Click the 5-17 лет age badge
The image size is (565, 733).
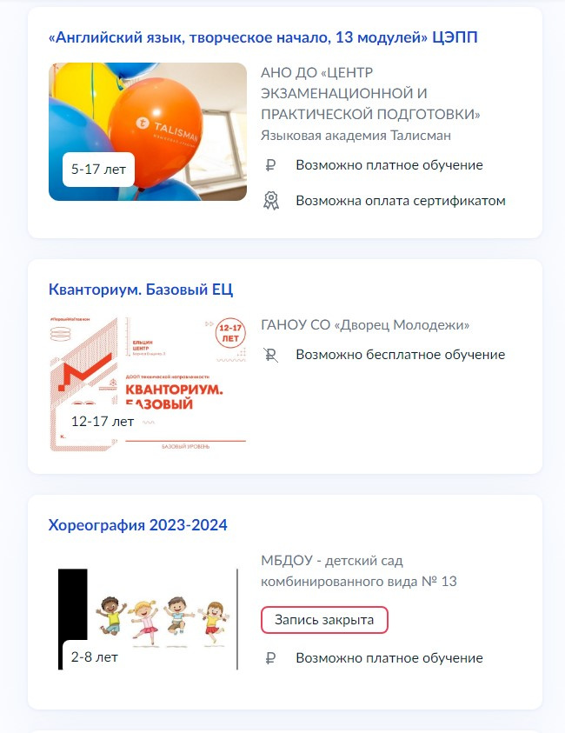[98, 170]
